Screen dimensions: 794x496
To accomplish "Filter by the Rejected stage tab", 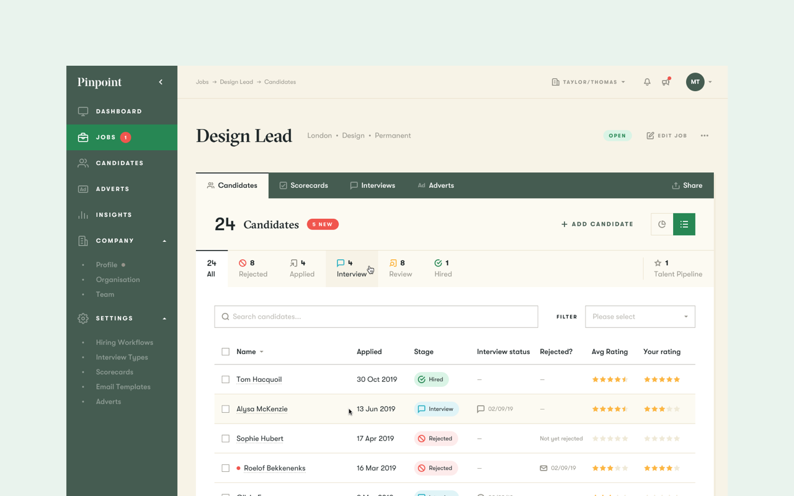I will [x=253, y=268].
